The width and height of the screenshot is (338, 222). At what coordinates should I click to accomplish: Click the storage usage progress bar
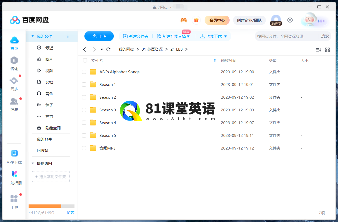click(x=52, y=206)
